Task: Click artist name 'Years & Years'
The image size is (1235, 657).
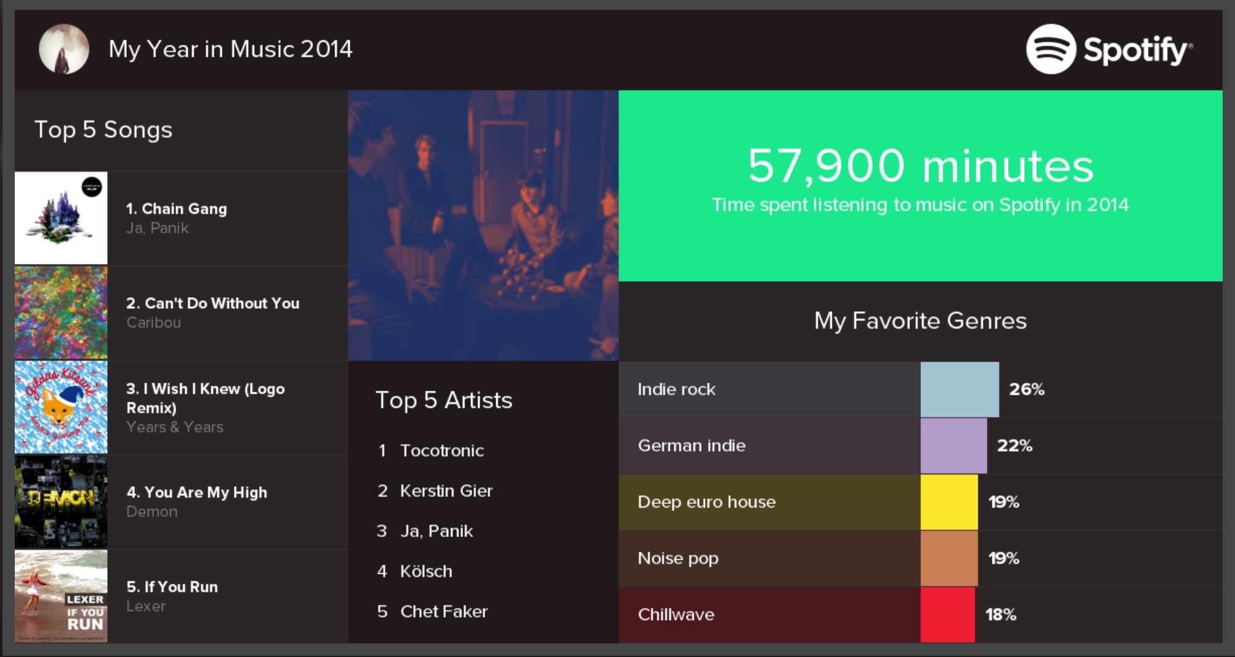Action: tap(175, 427)
